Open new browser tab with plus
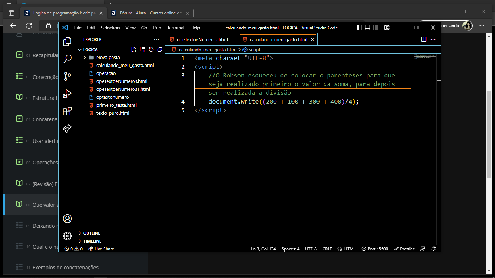 (200, 13)
